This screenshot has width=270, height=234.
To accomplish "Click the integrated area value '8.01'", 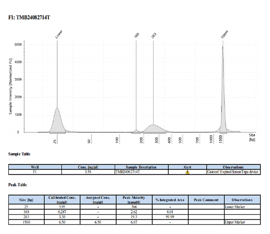I will pos(170,212).
